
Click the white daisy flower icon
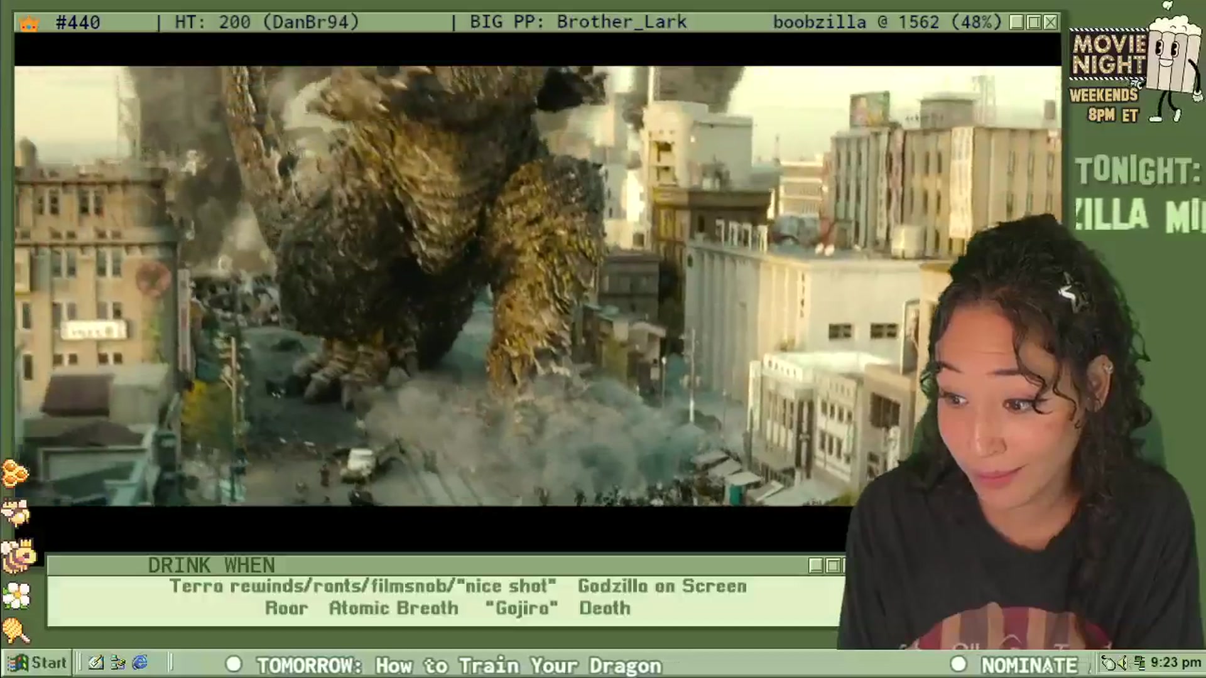(x=16, y=595)
